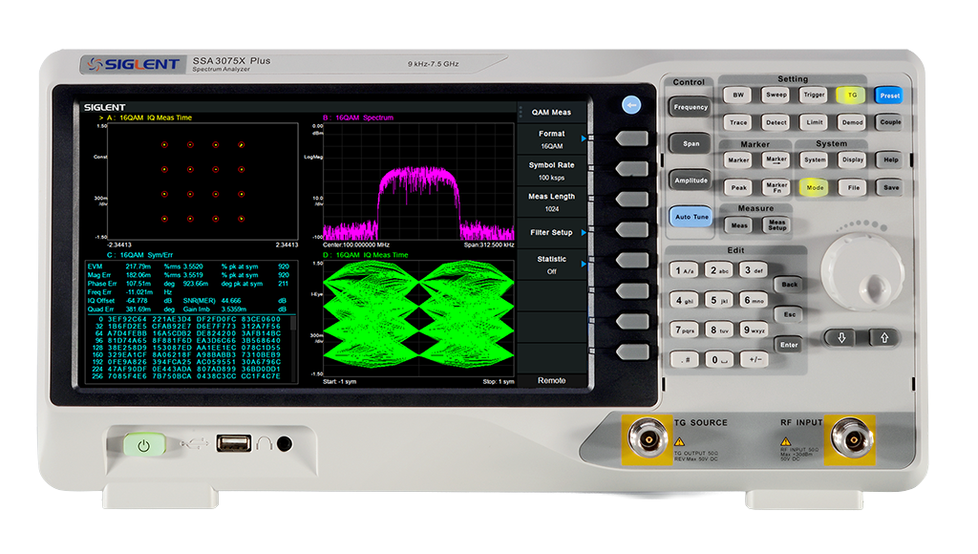
Task: Click the Marker arrow key
Action: point(776,160)
